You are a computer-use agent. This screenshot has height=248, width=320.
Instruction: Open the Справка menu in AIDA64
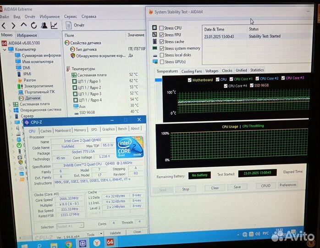pyautogui.click(x=89, y=17)
